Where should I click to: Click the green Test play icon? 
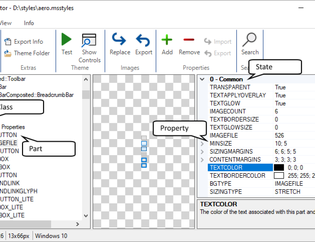(66, 40)
